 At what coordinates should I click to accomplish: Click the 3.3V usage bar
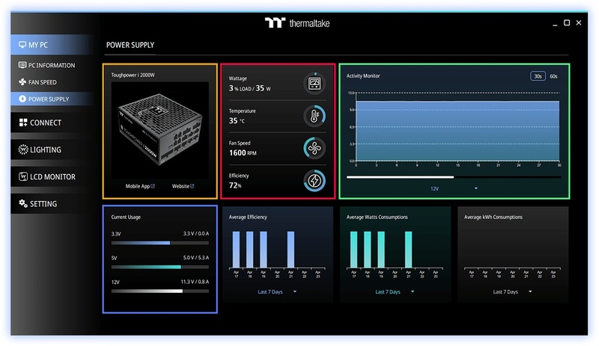point(160,243)
